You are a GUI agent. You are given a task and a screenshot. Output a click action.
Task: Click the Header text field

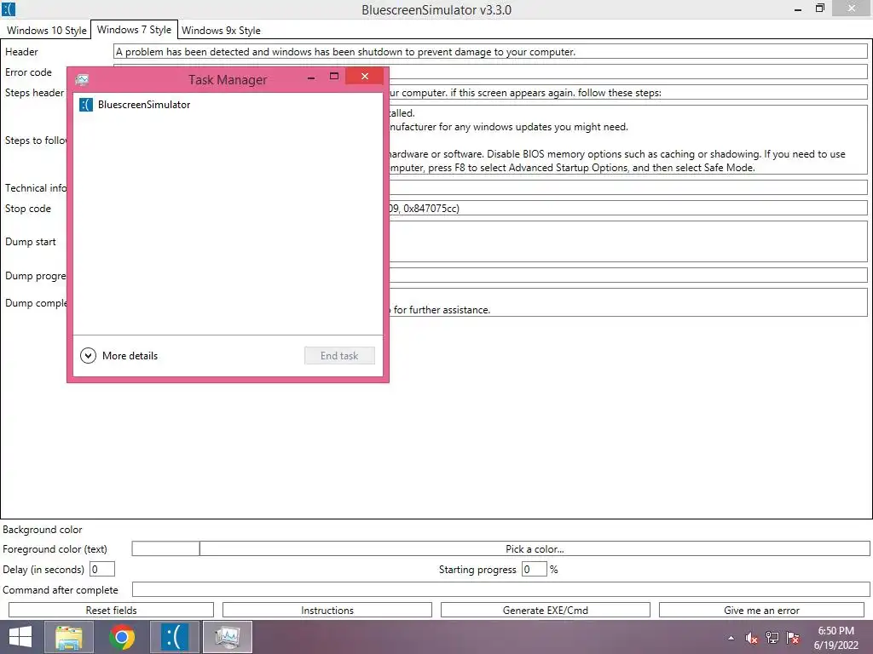tap(490, 52)
